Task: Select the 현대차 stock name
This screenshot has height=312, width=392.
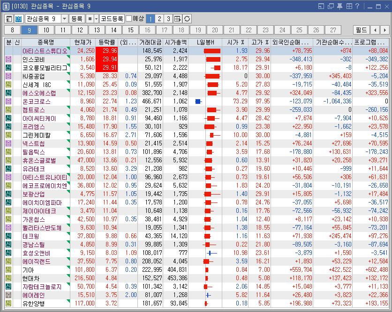Action: point(31,278)
